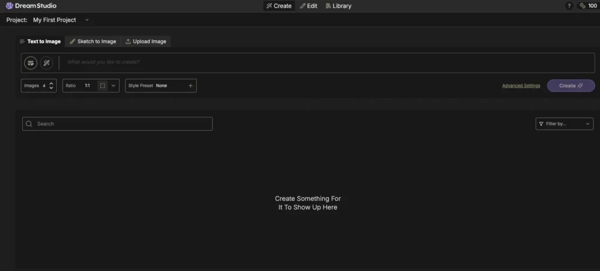Screen dimensions: 600x271
Task: Click the Dream Studio logo icon
Action: pyautogui.click(x=9, y=6)
